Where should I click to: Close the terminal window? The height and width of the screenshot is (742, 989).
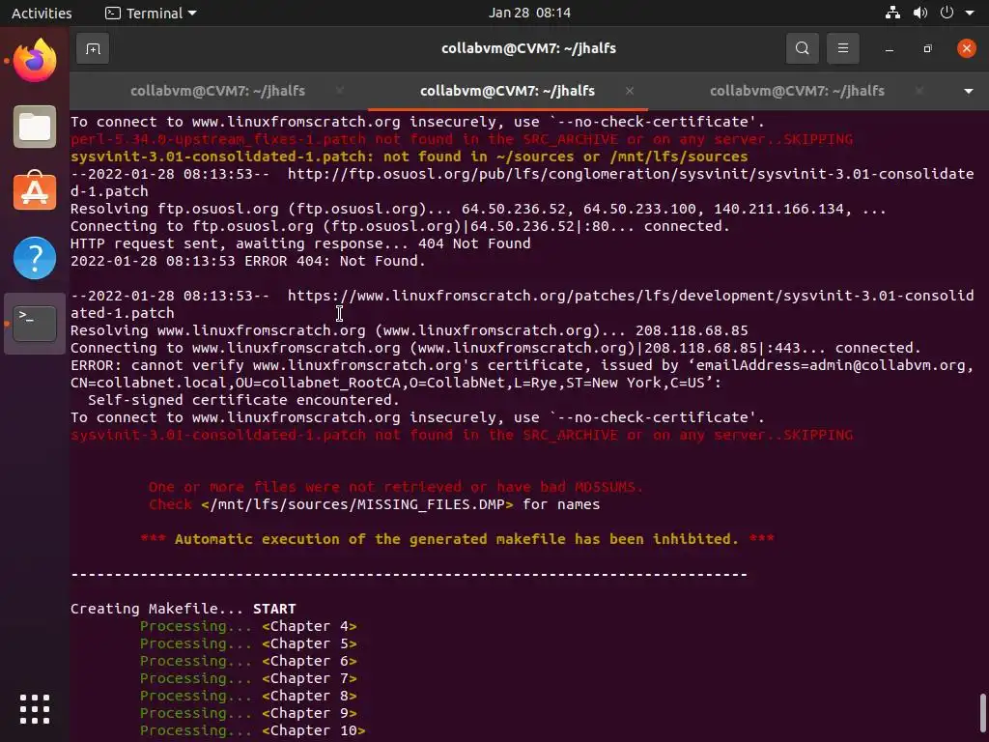coord(966,48)
